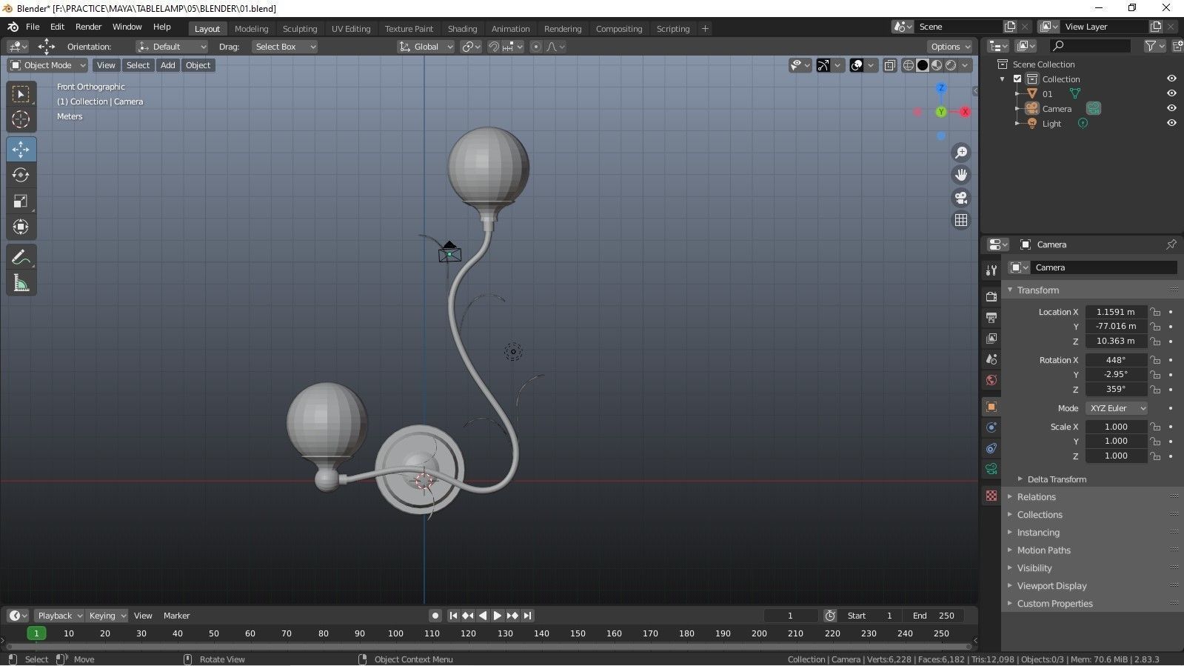Open Texture properties checker icon
This screenshot has width=1184, height=666.
(991, 496)
